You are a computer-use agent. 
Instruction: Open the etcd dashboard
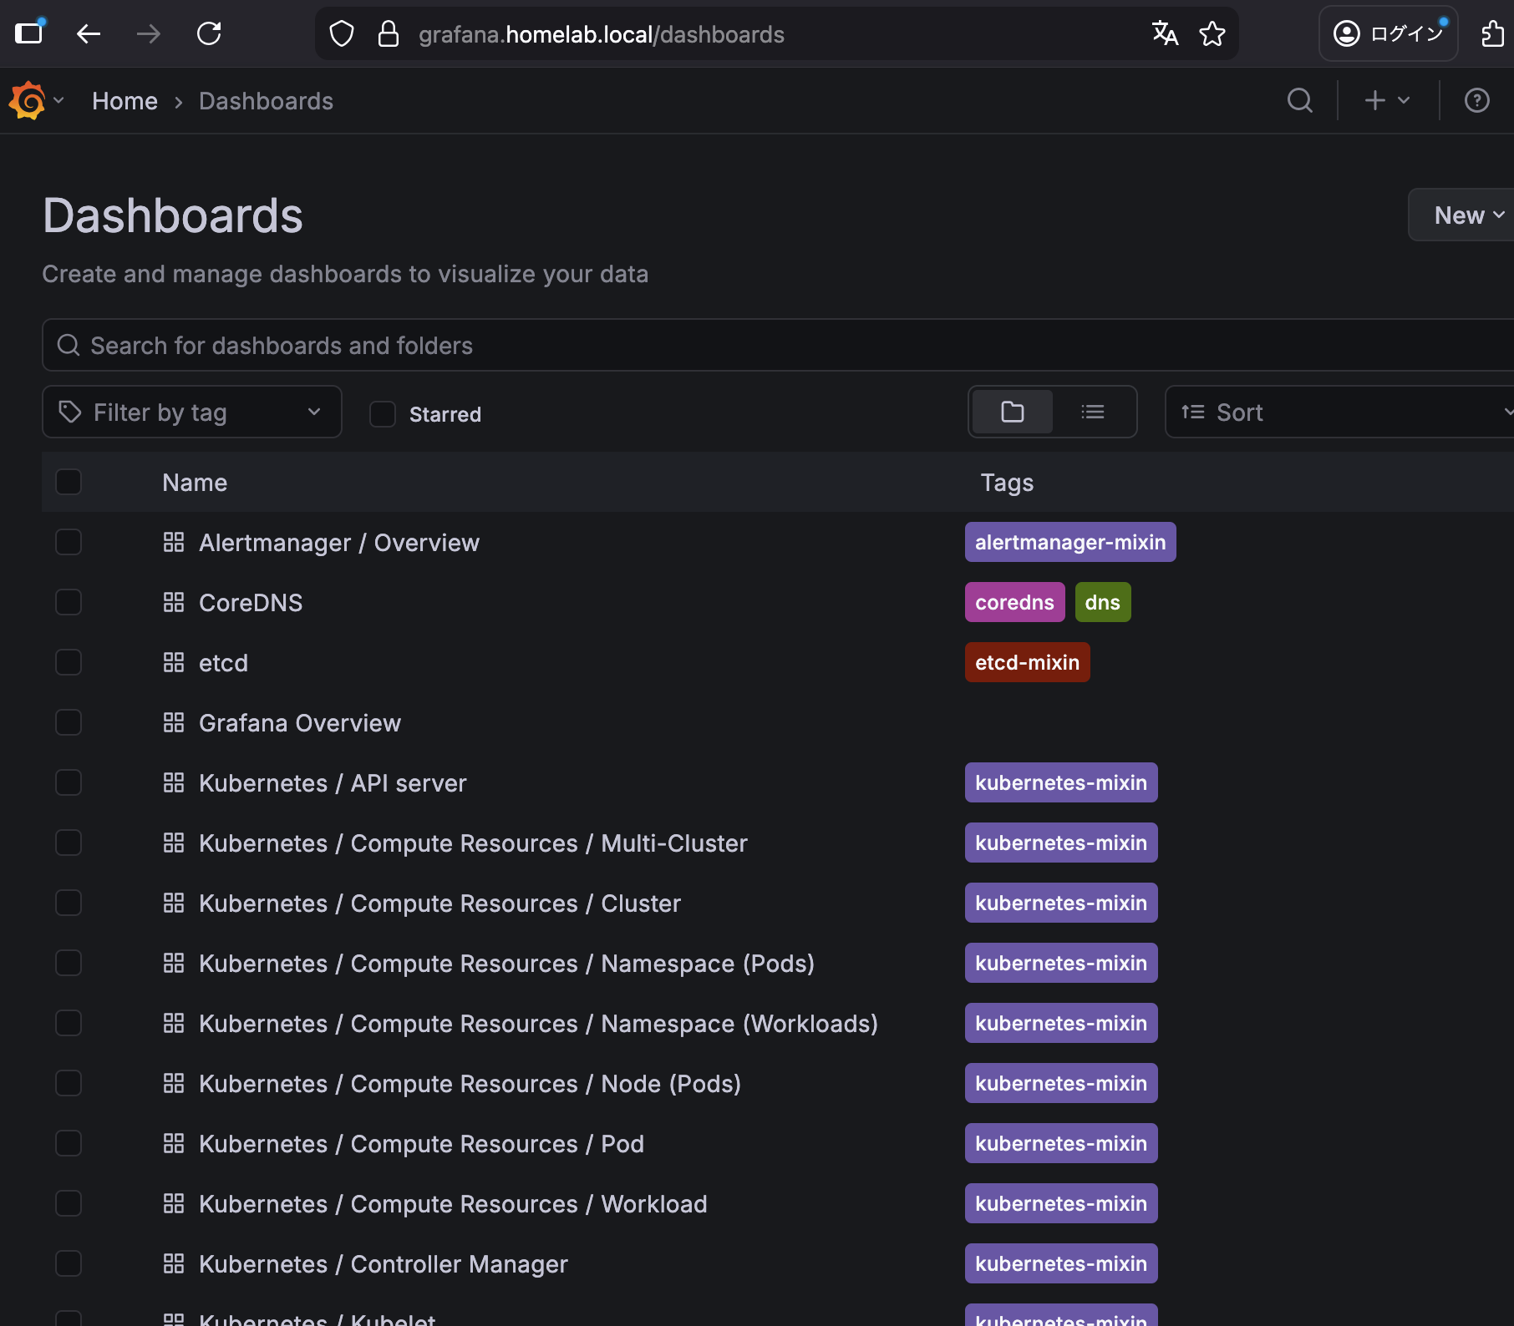click(x=223, y=662)
